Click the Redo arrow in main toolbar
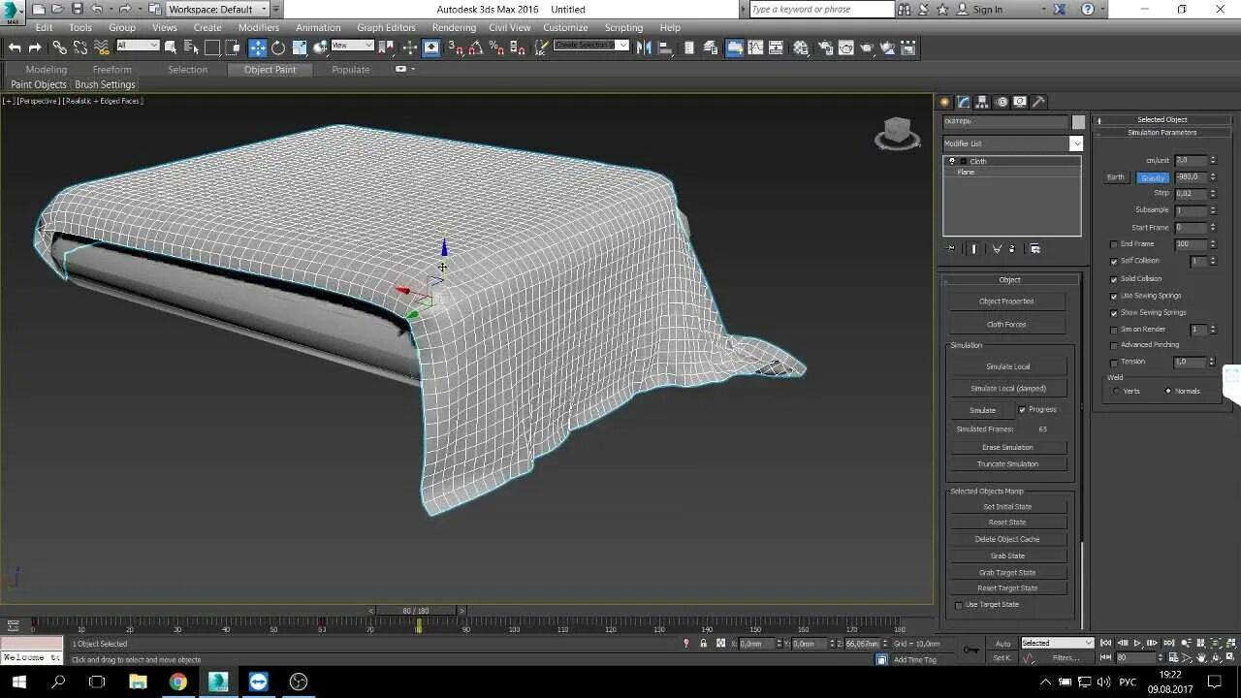 click(x=35, y=47)
